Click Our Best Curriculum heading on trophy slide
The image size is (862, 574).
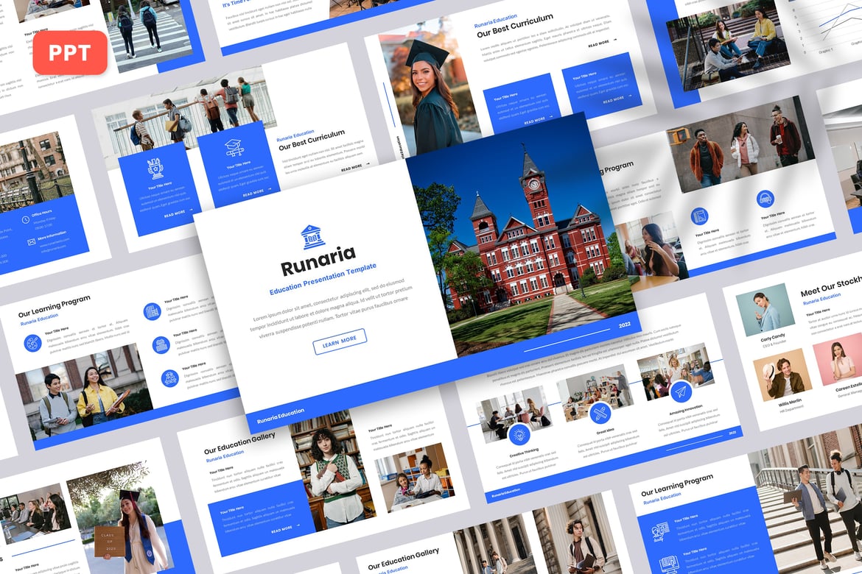click(312, 140)
